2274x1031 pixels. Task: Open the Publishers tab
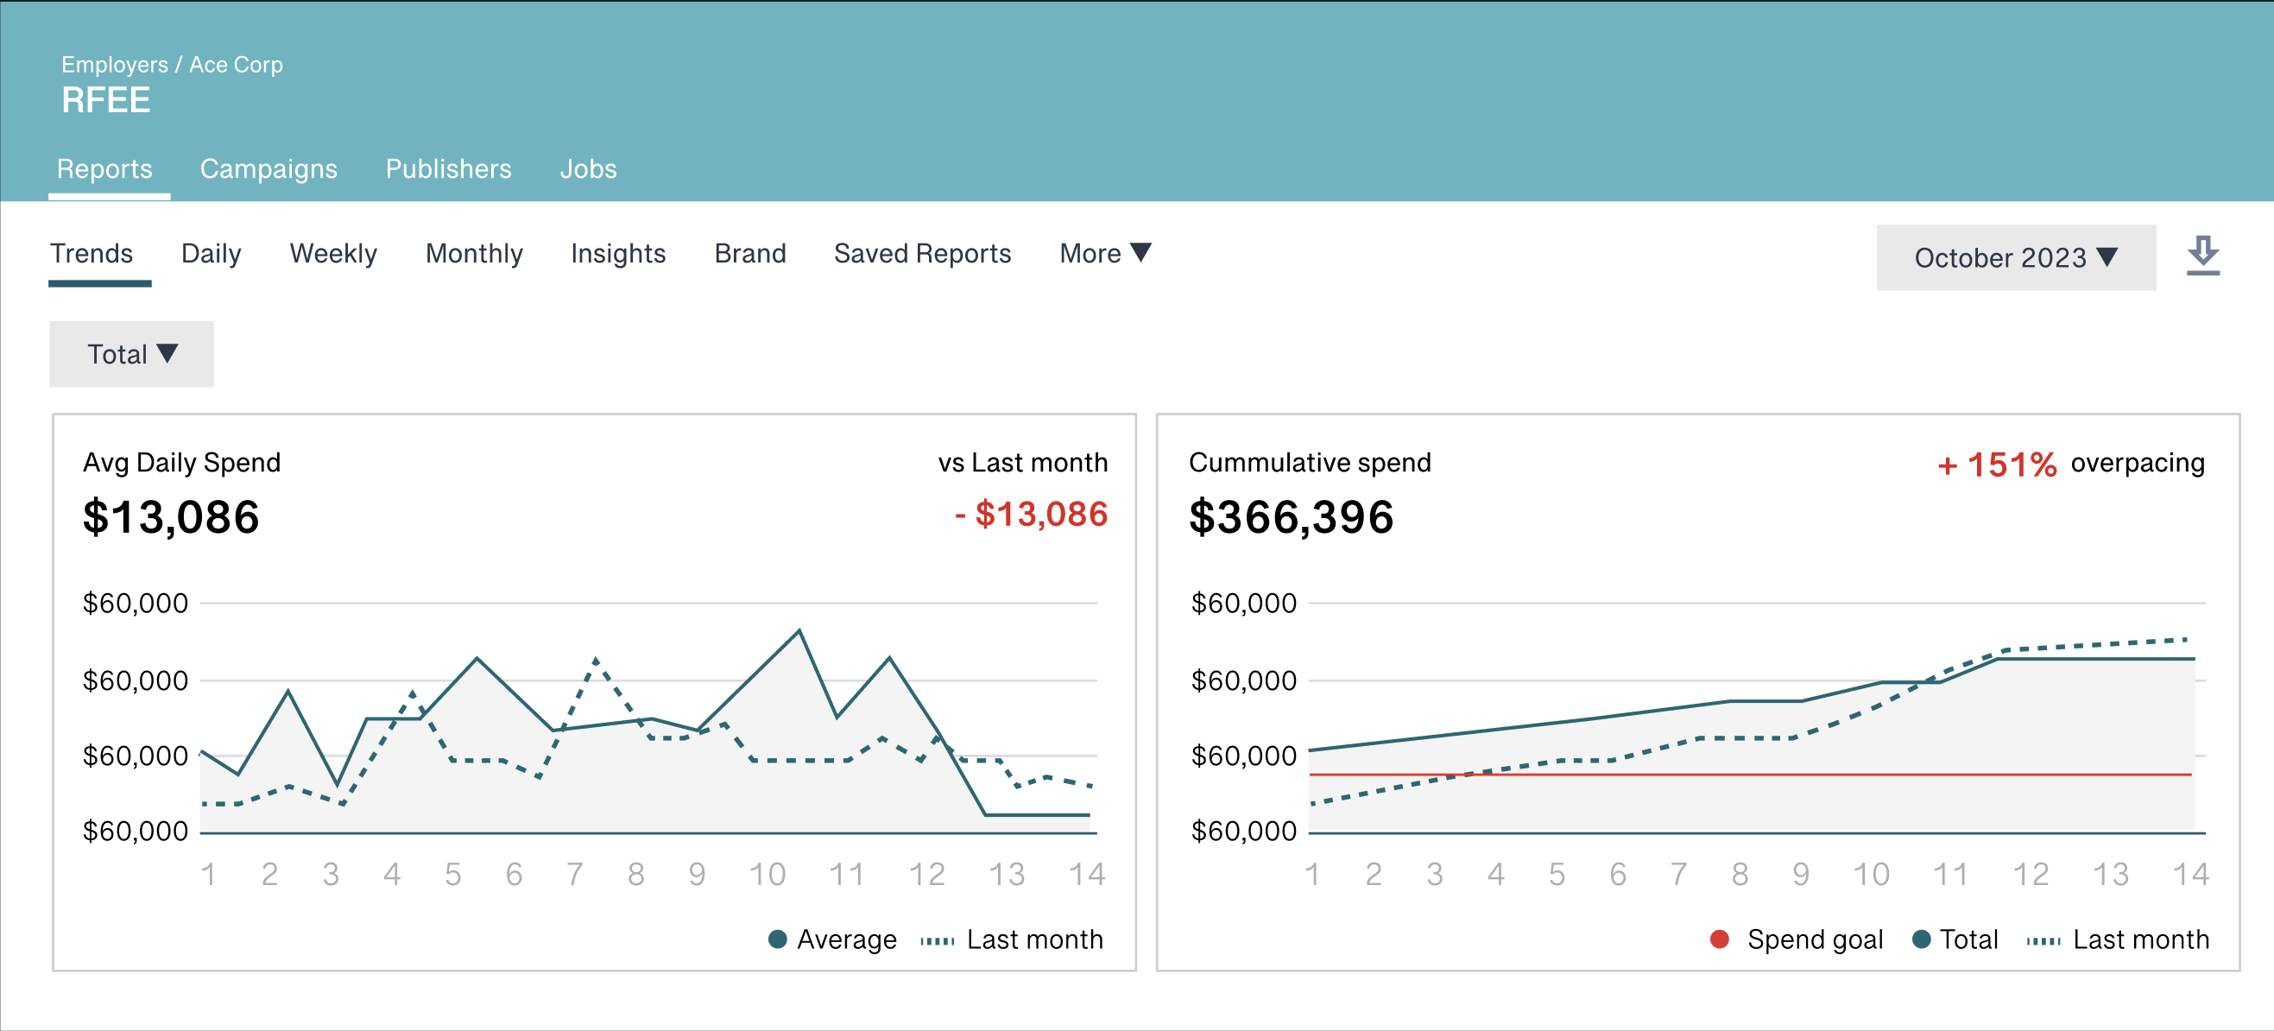pyautogui.click(x=447, y=168)
